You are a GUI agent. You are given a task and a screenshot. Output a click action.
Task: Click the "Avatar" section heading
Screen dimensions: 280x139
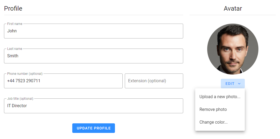click(x=233, y=8)
